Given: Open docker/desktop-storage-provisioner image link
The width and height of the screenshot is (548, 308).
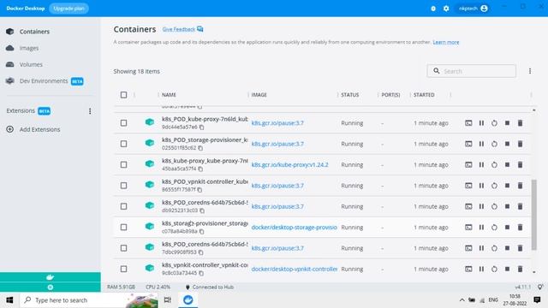Looking at the screenshot, I should pos(294,228).
